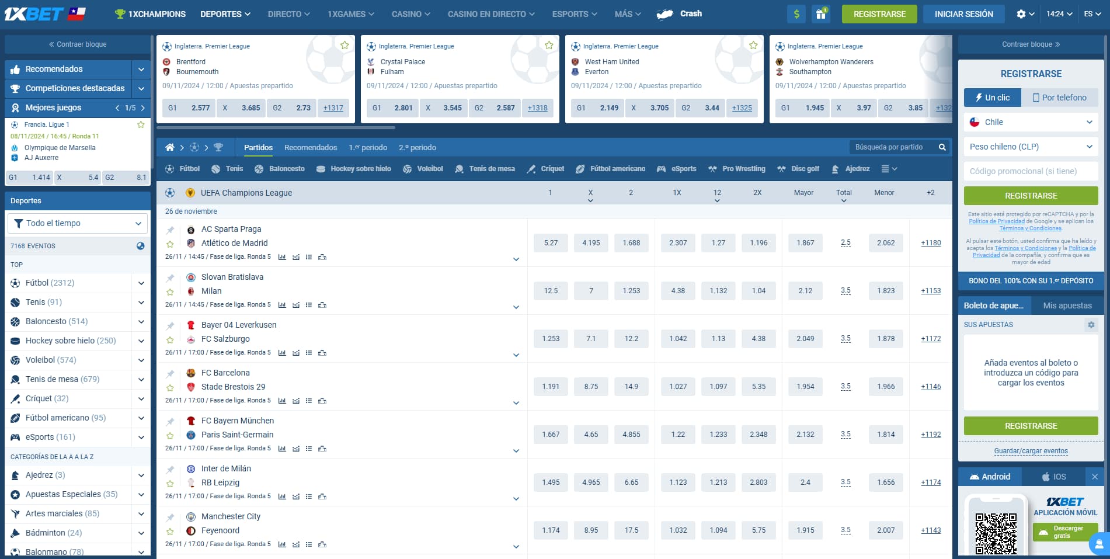1110x559 pixels.
Task: Click the gift promotions icon in header
Action: [821, 13]
